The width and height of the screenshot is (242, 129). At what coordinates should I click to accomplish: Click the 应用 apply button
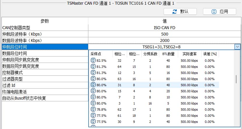click(x=220, y=12)
